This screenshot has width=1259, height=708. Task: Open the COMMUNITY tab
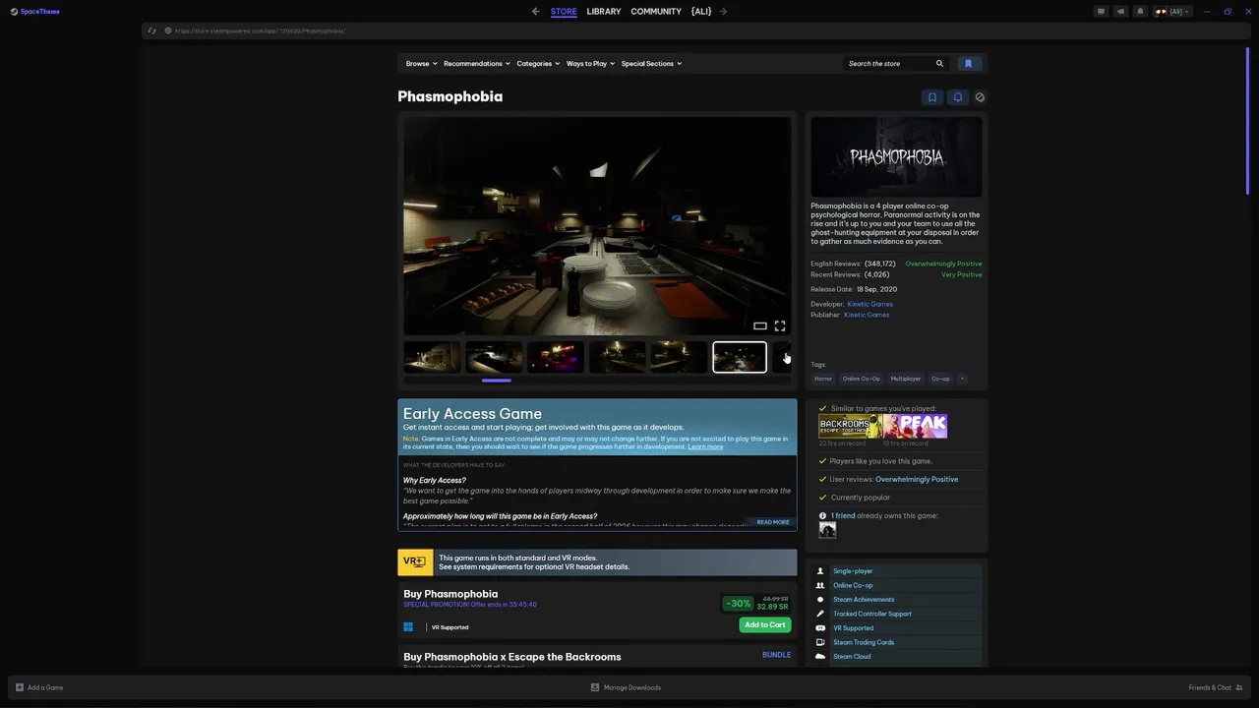[656, 12]
